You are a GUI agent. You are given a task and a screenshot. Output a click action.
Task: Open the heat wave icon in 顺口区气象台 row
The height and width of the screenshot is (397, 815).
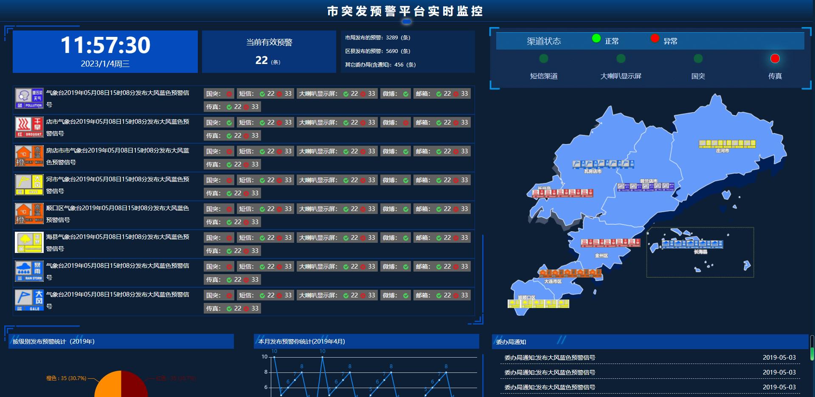[x=29, y=214]
